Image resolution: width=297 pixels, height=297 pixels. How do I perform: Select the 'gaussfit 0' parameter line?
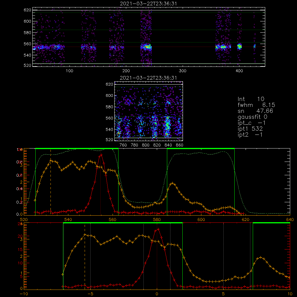252,117
